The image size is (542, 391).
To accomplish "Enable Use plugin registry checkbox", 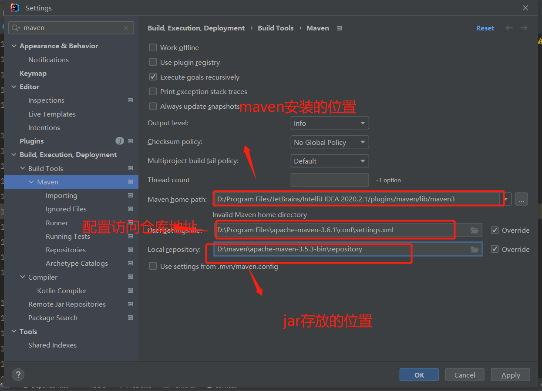I will click(153, 62).
